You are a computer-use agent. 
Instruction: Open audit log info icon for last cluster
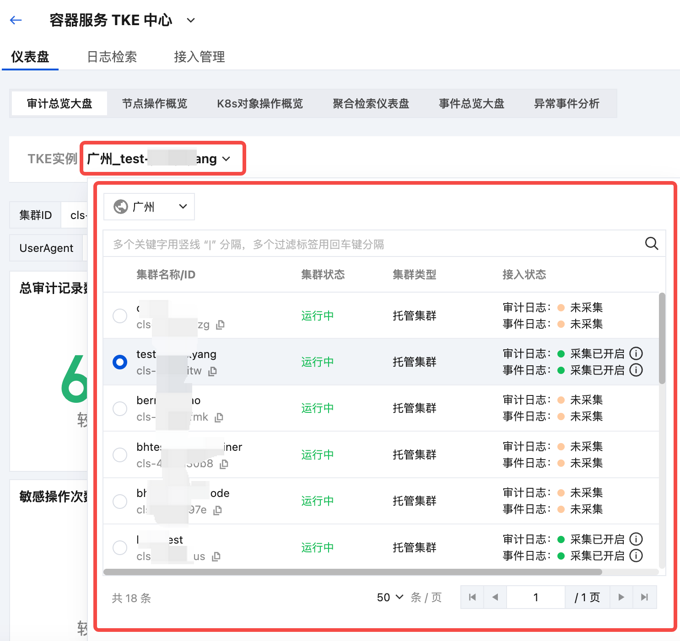click(636, 539)
